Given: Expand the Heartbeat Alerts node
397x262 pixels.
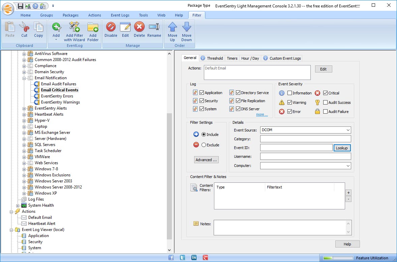Looking at the screenshot, I should (x=24, y=115).
